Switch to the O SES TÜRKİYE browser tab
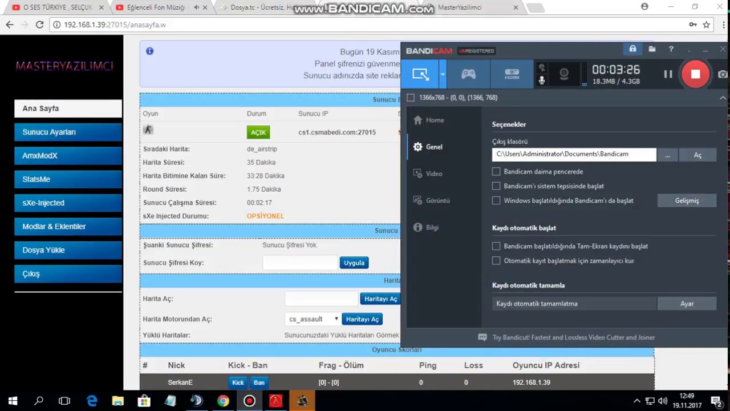This screenshot has height=411, width=730. point(56,7)
